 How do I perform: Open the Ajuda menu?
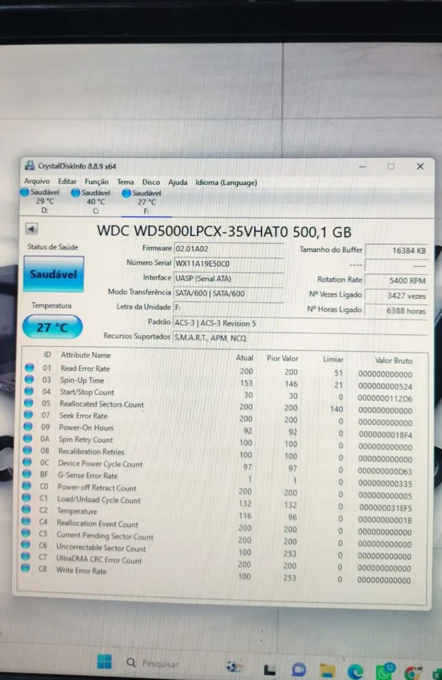[x=178, y=182]
